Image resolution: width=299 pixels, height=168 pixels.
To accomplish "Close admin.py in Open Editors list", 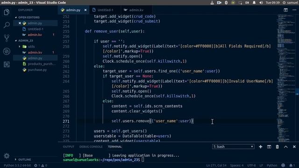I will (x=20, y=23).
